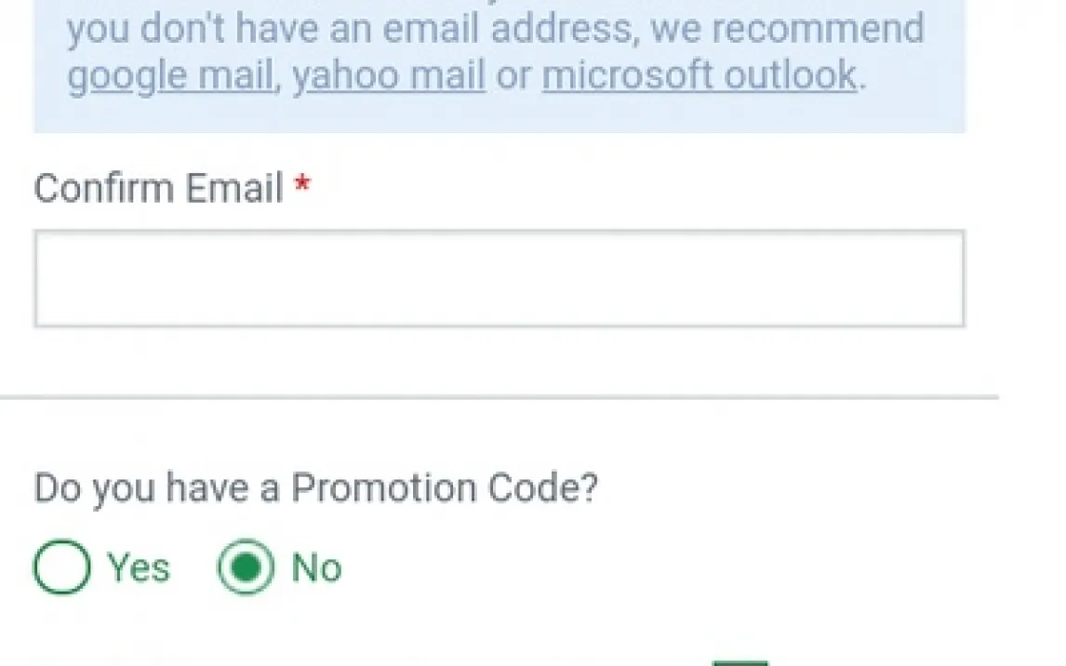Click the green element at the bottom edge
1066x666 pixels.
click(740, 662)
